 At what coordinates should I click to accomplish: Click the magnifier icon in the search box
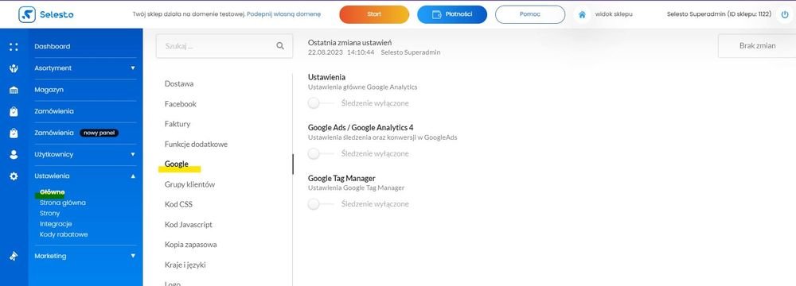coord(279,45)
